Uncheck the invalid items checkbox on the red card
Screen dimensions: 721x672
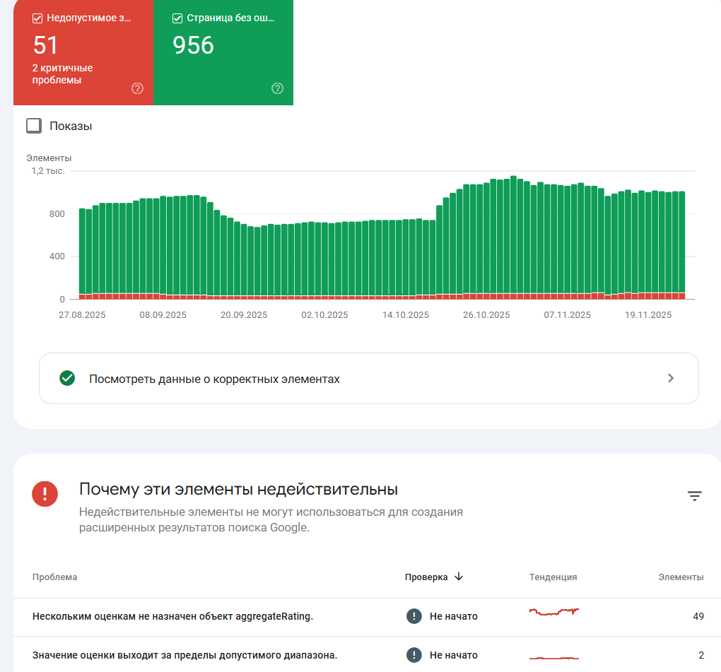[x=37, y=18]
